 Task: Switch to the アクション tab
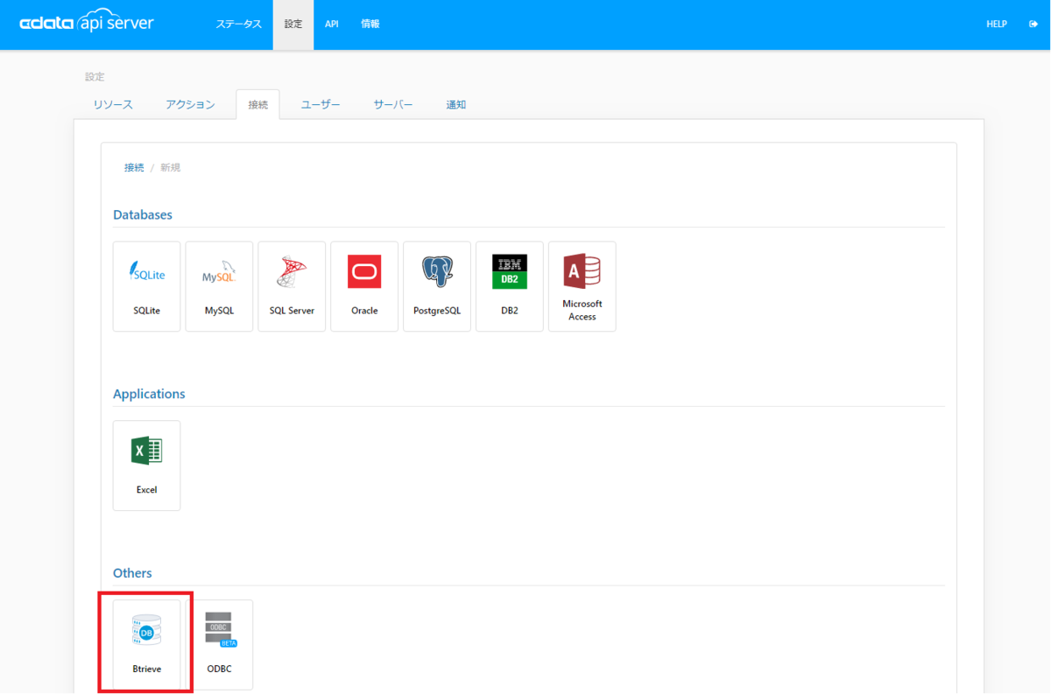pyautogui.click(x=190, y=104)
